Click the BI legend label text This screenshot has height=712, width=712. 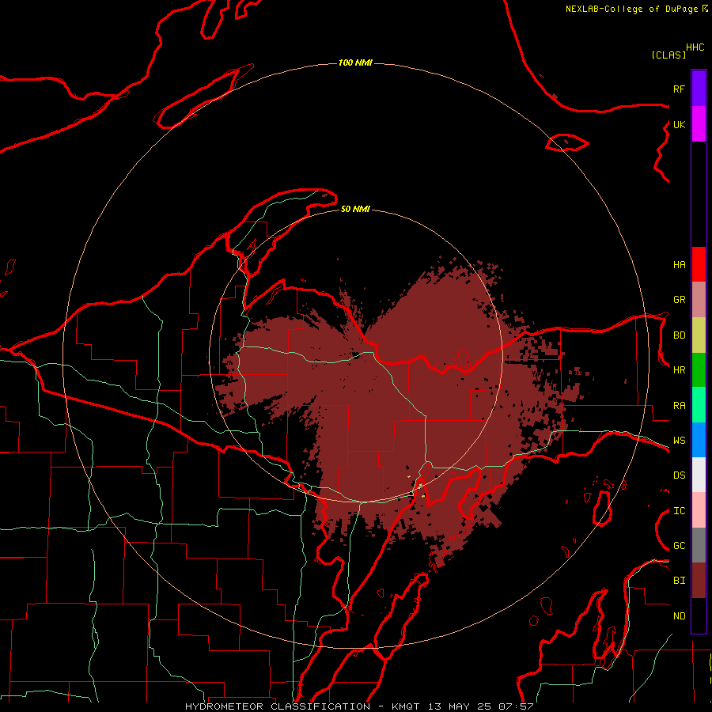pos(679,581)
